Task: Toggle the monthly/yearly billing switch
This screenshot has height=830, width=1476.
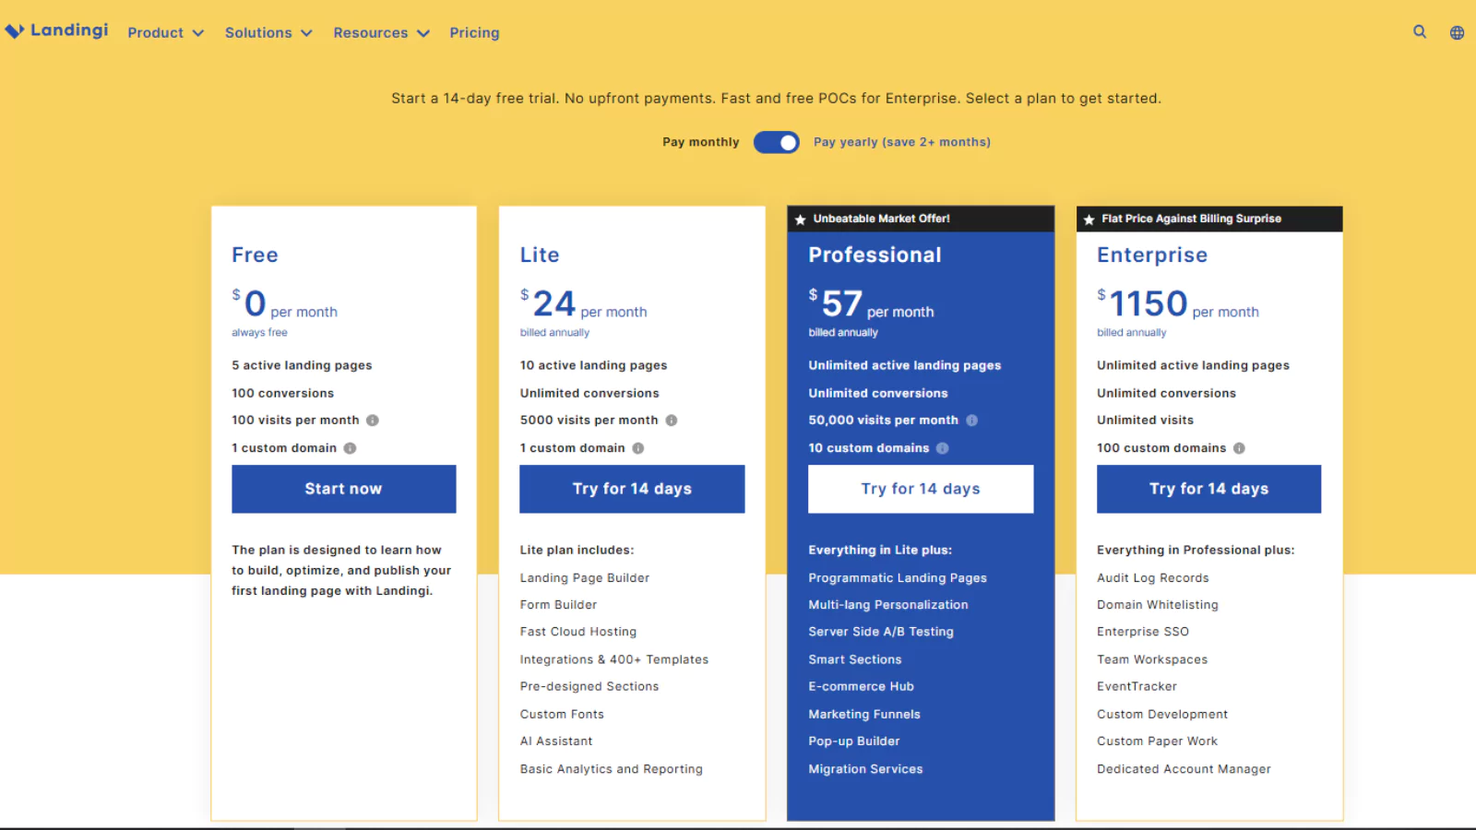Action: point(777,142)
